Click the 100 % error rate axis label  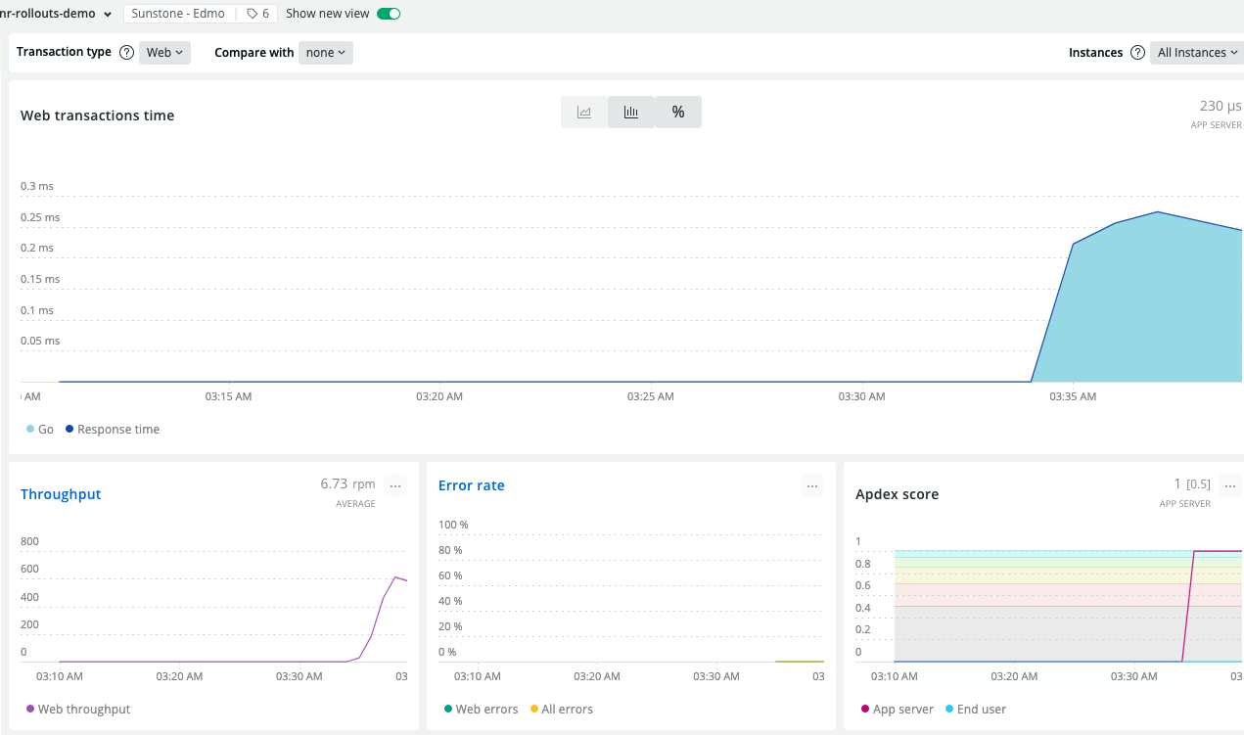click(x=453, y=525)
